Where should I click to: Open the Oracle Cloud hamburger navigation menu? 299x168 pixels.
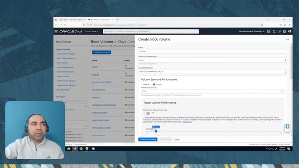56,31
